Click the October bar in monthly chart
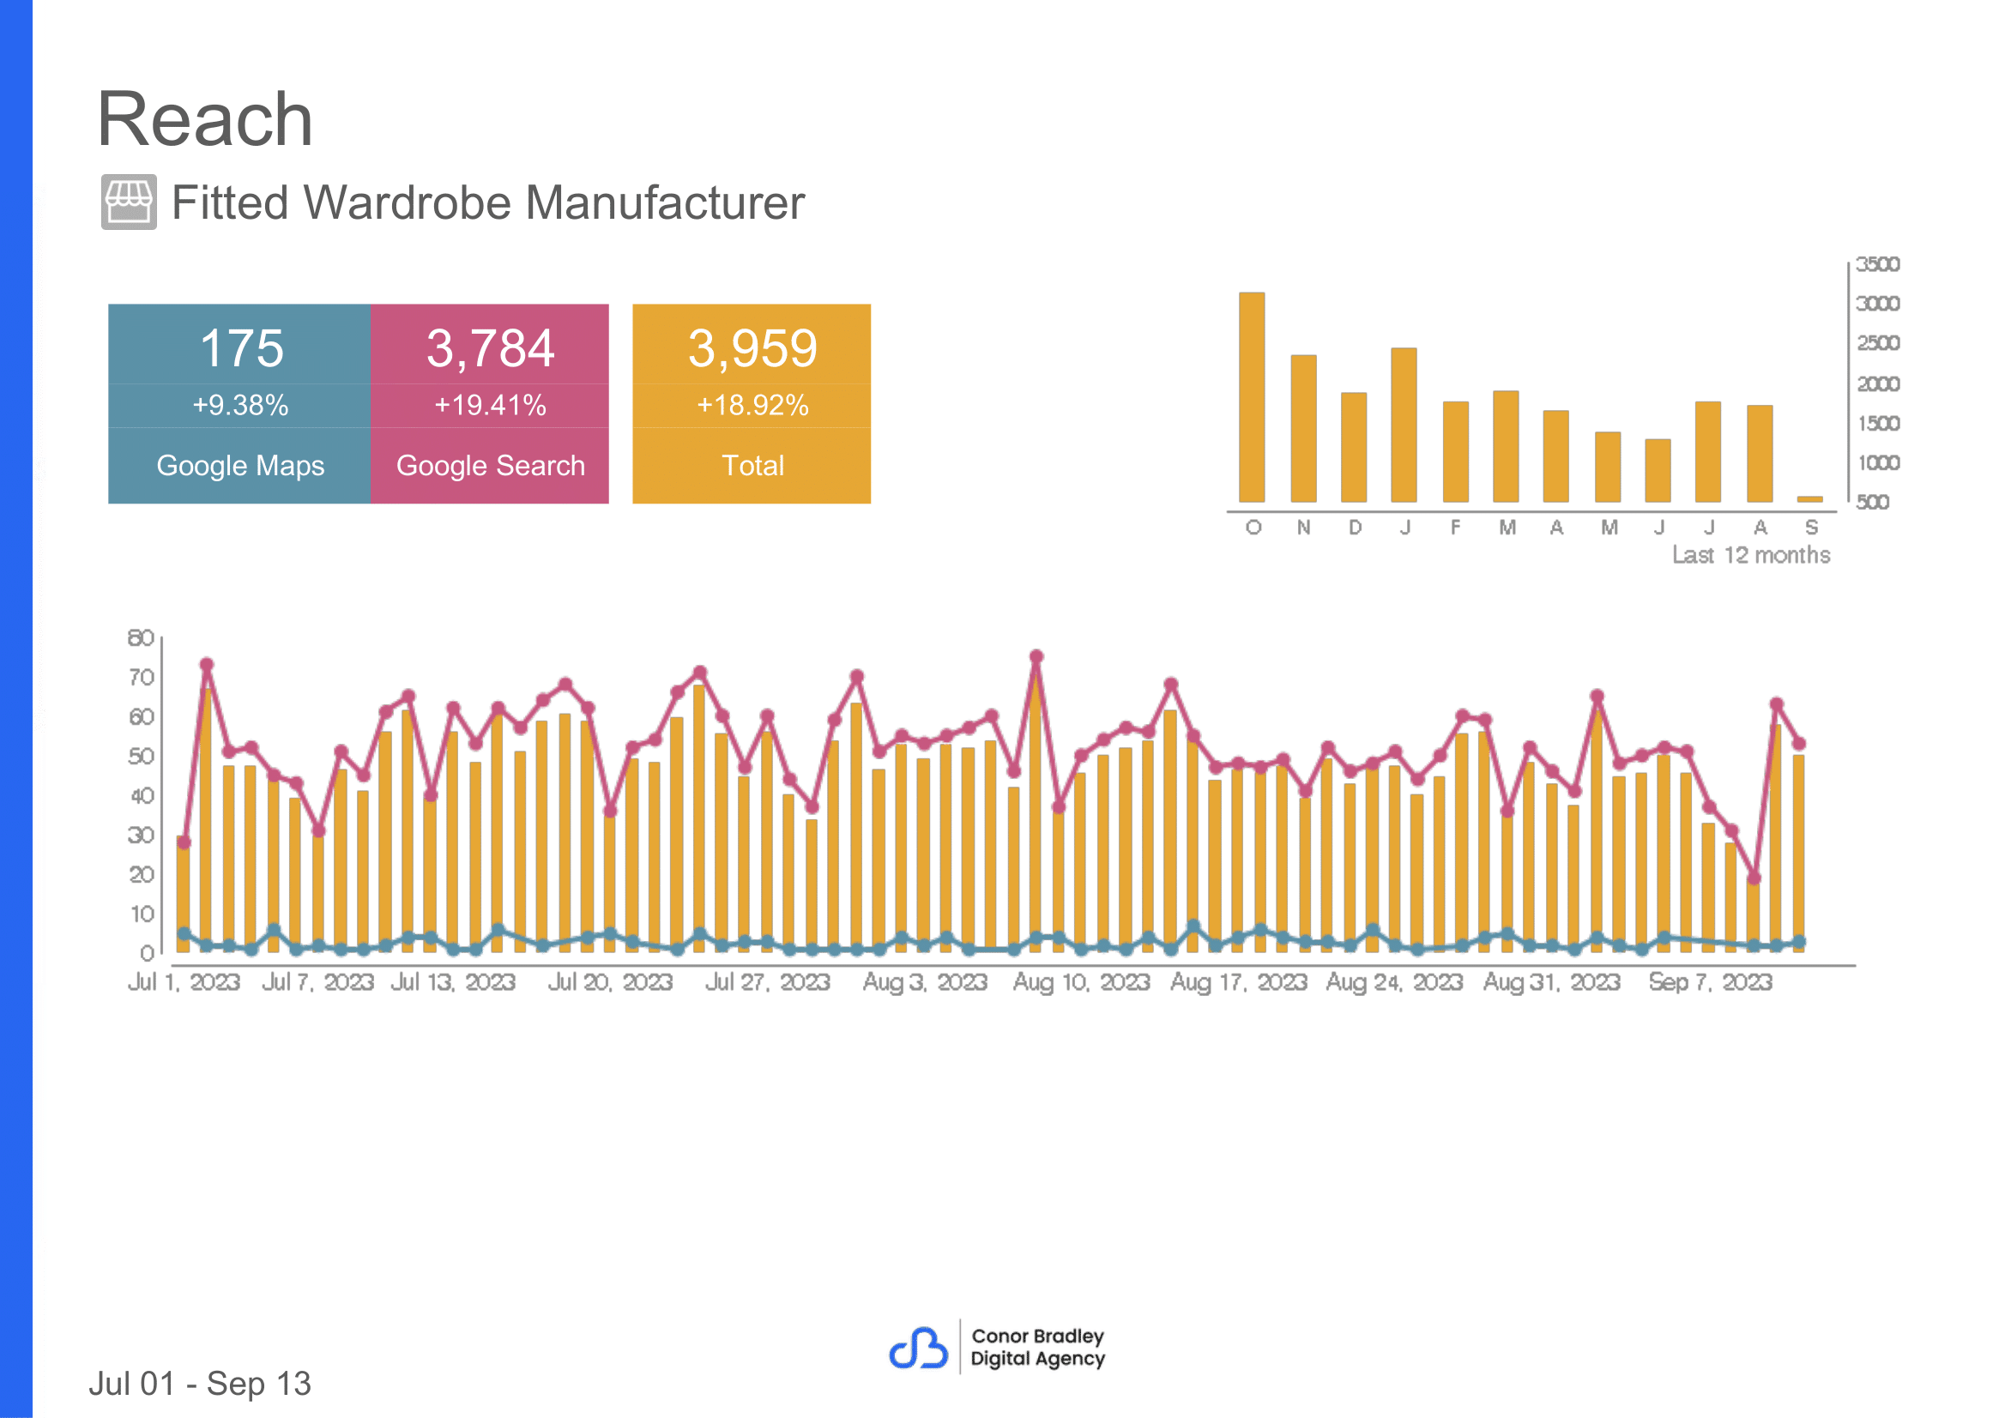This screenshot has width=2005, height=1418. pyautogui.click(x=1253, y=397)
